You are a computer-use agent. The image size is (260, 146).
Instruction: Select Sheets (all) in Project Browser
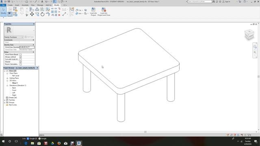[x=13, y=98]
